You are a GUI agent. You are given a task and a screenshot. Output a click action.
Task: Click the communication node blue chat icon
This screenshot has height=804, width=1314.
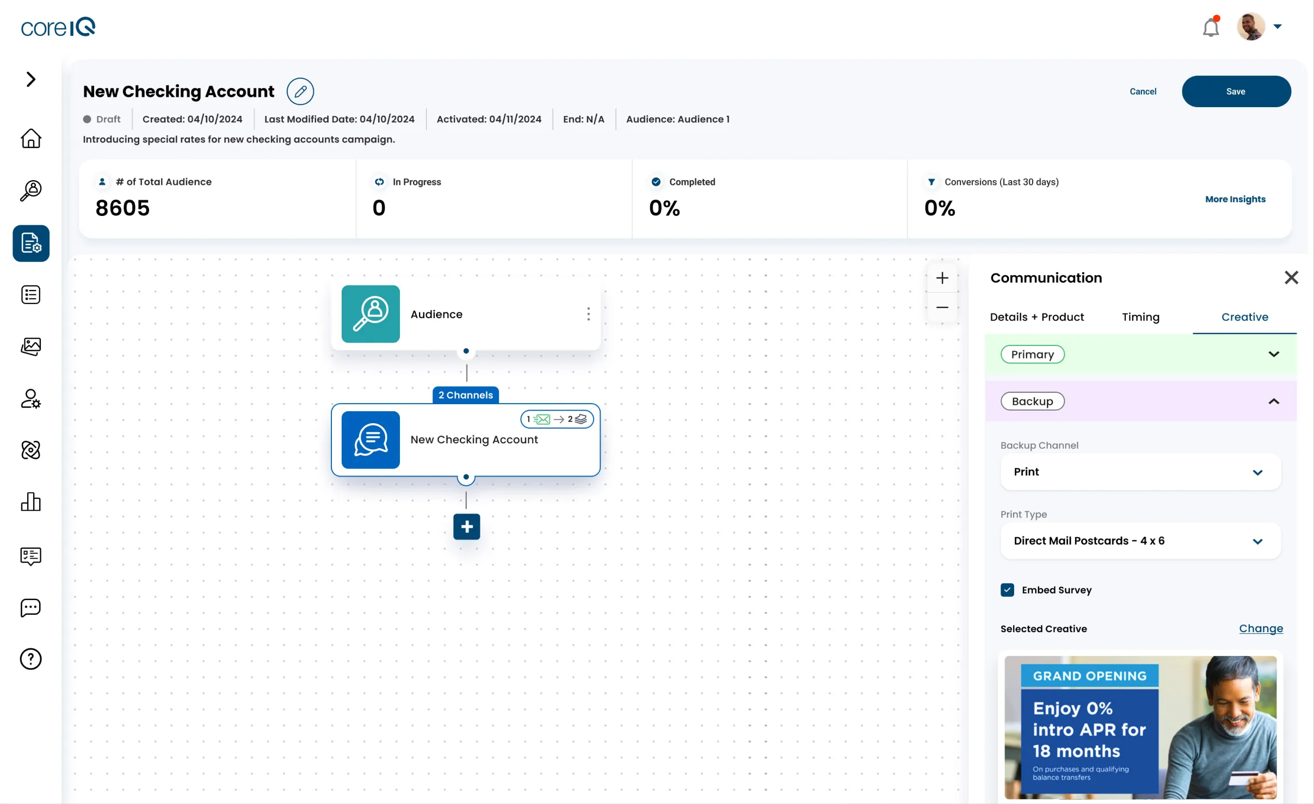click(371, 440)
